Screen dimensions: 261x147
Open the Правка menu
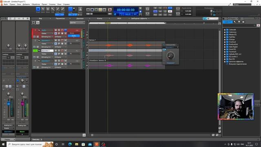(x=12, y=4)
